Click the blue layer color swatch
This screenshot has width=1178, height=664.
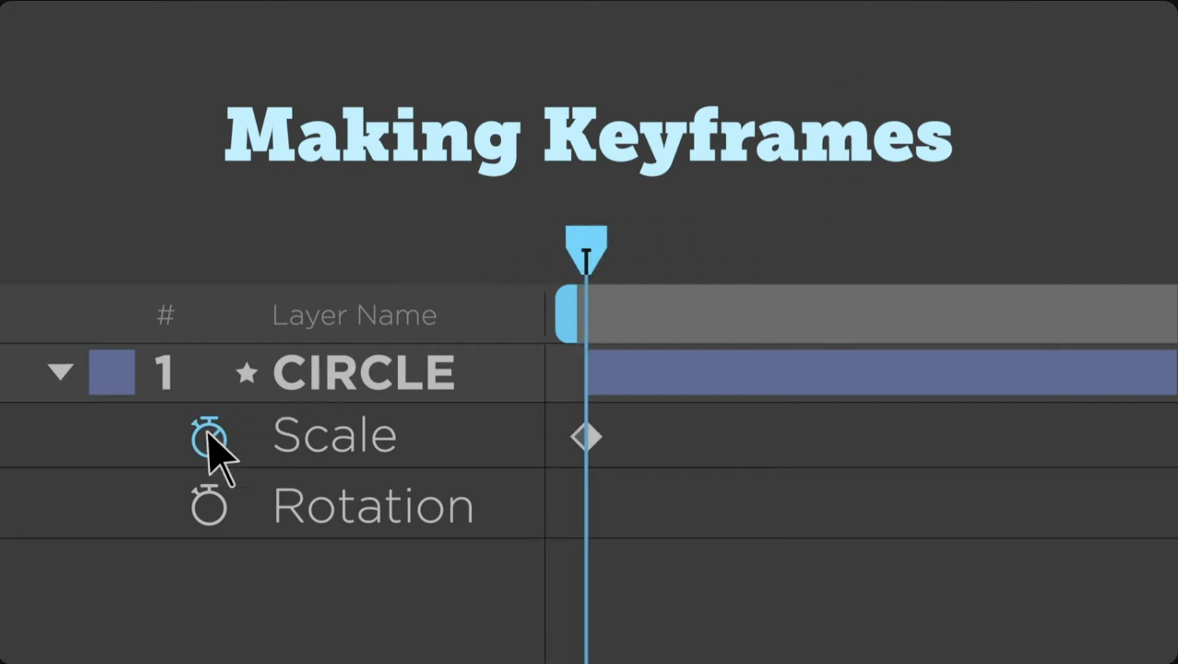point(111,372)
